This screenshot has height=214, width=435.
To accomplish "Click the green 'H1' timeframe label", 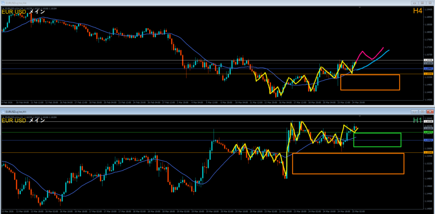I will (x=418, y=120).
